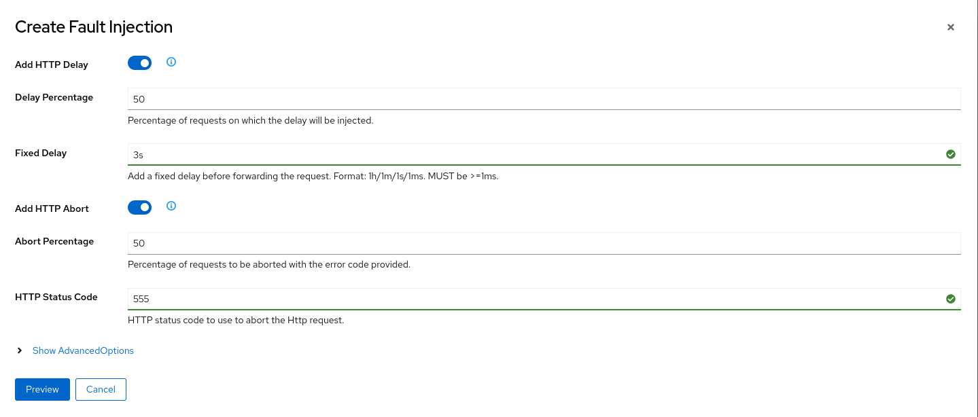Turn off the Add HTTP Abort switch
This screenshot has height=417, width=978.
[139, 207]
